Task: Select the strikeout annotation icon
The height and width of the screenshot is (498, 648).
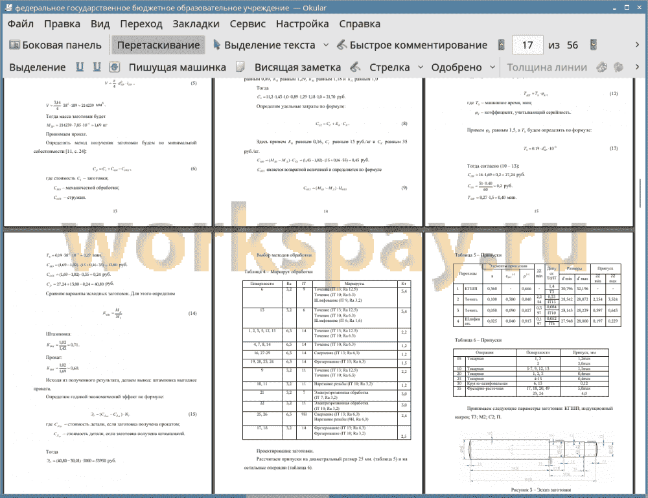Action: pyautogui.click(x=115, y=67)
